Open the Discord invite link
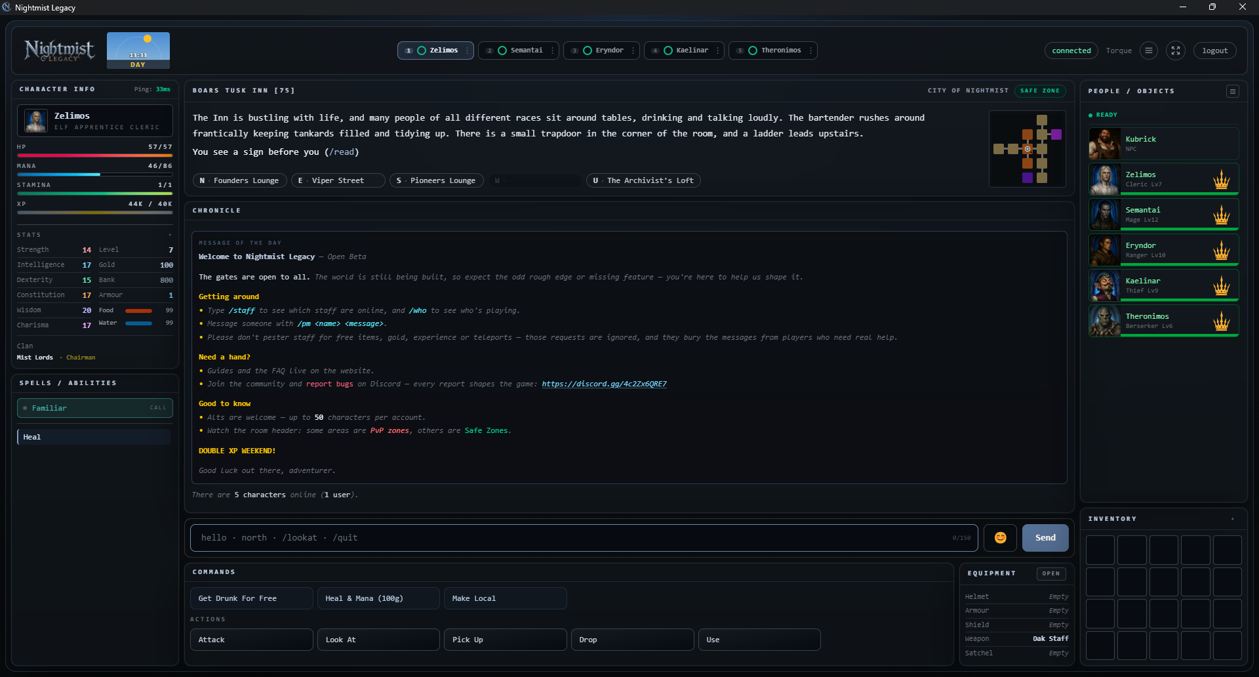The image size is (1259, 677). coord(604,384)
